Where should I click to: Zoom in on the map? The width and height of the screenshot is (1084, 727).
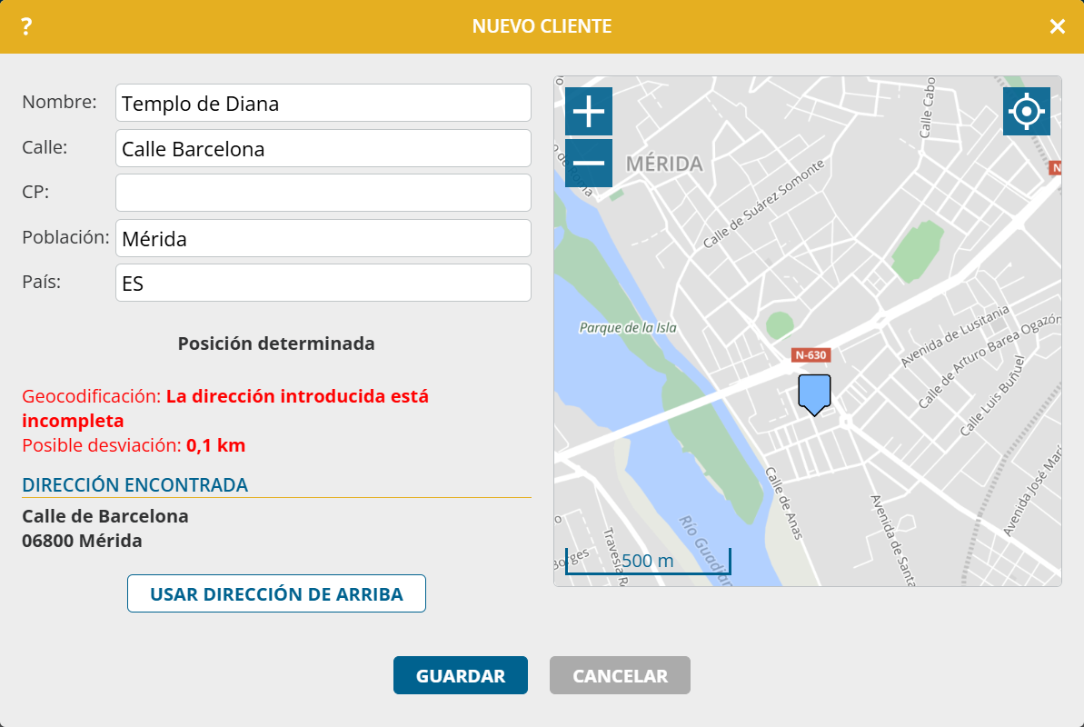click(589, 112)
